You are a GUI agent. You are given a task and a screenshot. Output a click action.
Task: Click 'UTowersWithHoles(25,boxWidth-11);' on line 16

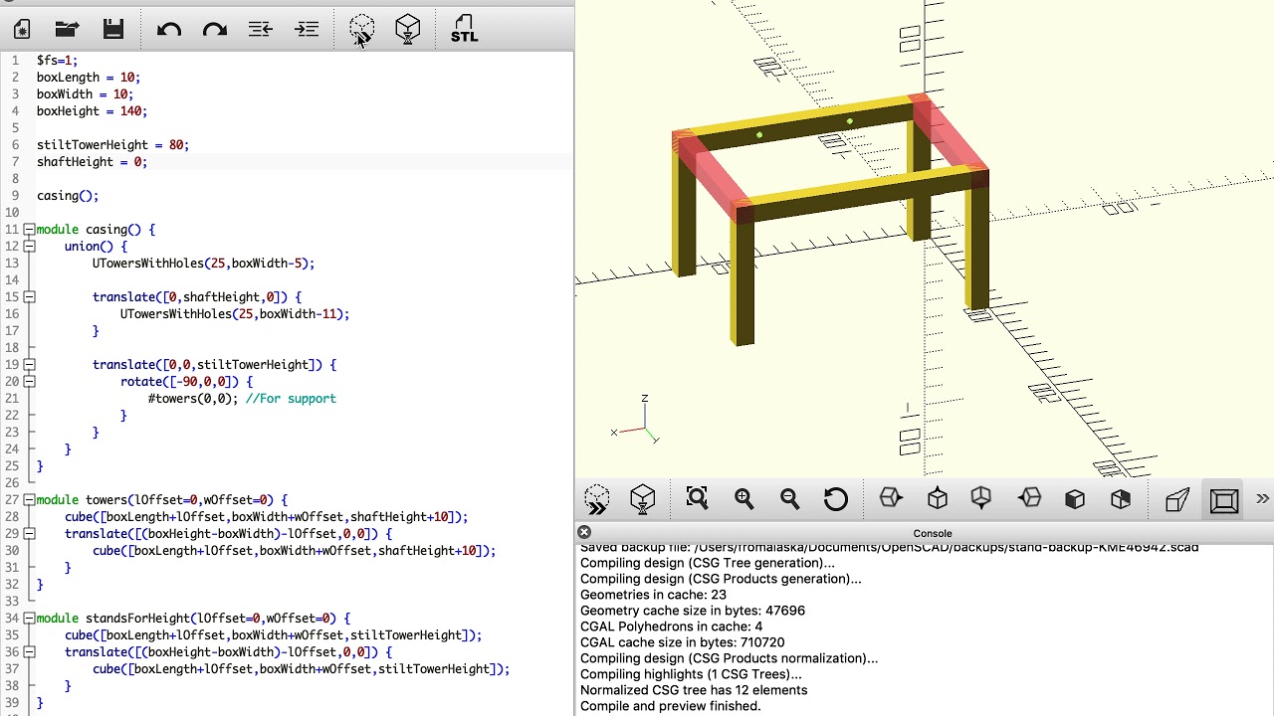point(235,314)
